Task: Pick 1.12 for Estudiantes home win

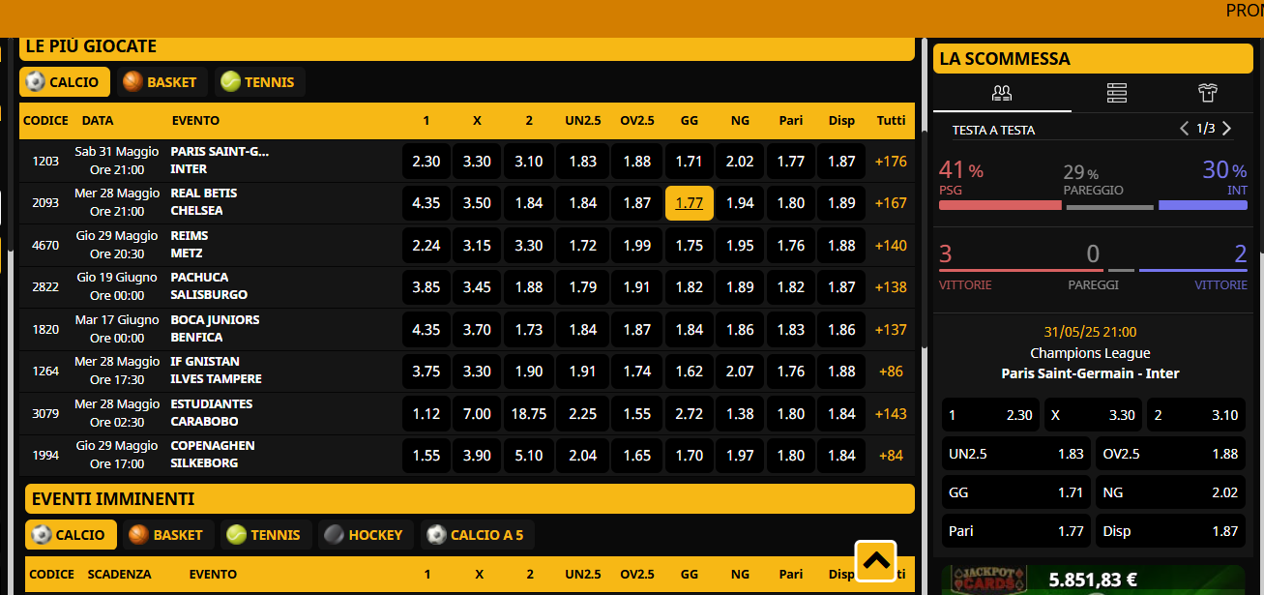Action: [426, 414]
